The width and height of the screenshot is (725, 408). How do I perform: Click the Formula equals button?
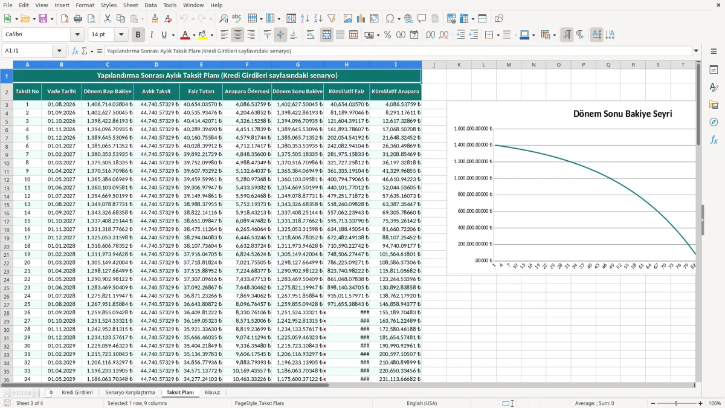click(100, 51)
